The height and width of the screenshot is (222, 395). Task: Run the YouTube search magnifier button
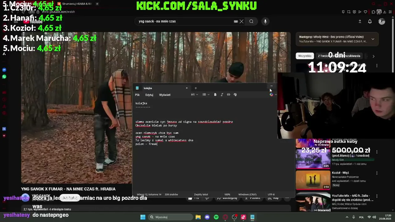251,21
